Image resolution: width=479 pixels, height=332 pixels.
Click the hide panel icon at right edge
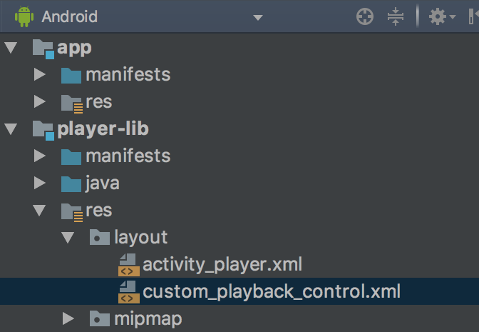(x=474, y=16)
